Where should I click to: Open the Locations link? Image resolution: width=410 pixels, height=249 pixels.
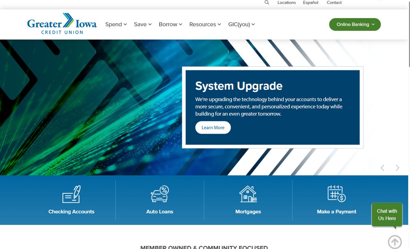coord(287,3)
